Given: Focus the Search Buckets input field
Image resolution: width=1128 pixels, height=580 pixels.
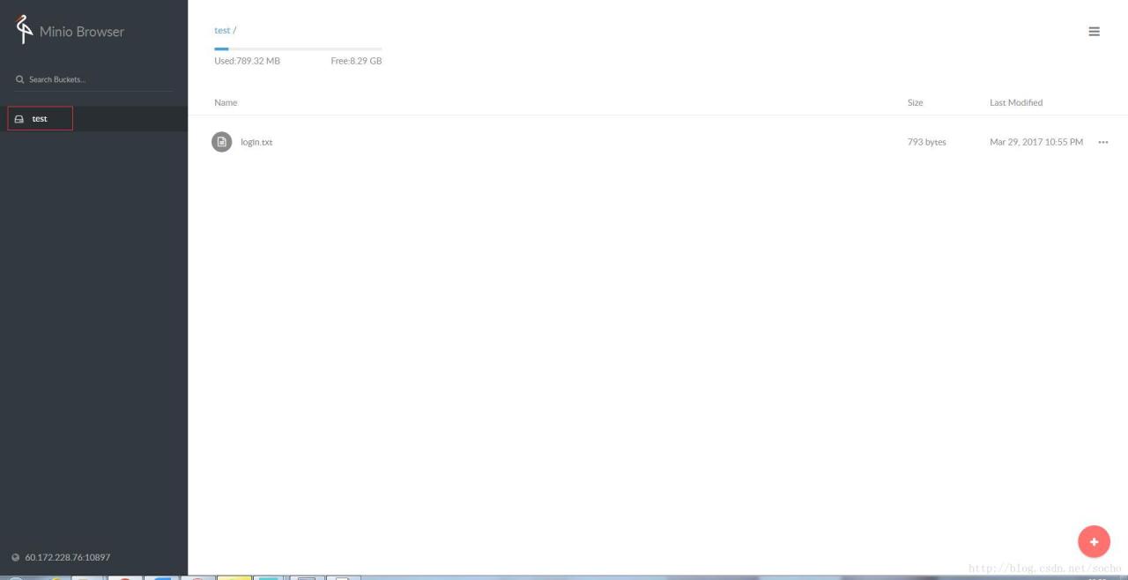Looking at the screenshot, I should coord(93,79).
